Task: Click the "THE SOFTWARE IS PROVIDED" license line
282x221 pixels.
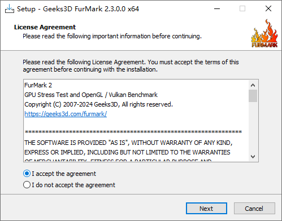Action: [x=128, y=143]
